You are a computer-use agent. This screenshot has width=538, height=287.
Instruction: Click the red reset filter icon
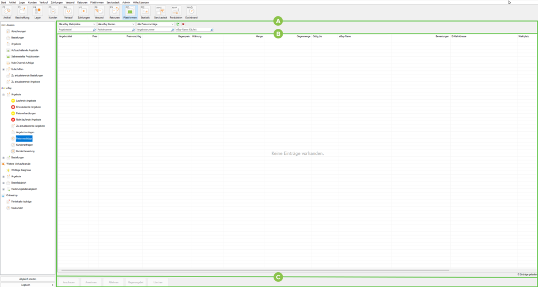(183, 24)
